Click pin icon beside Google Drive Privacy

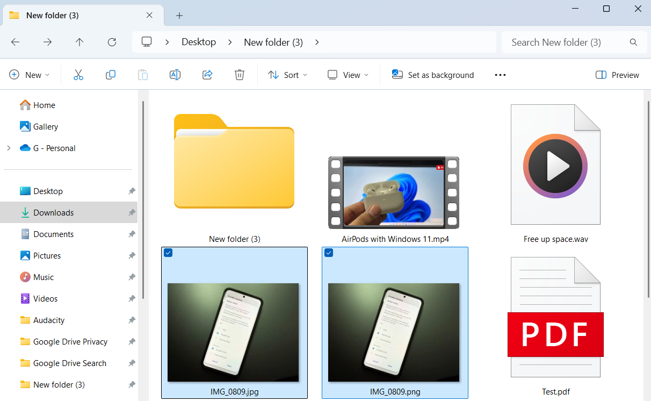point(132,341)
